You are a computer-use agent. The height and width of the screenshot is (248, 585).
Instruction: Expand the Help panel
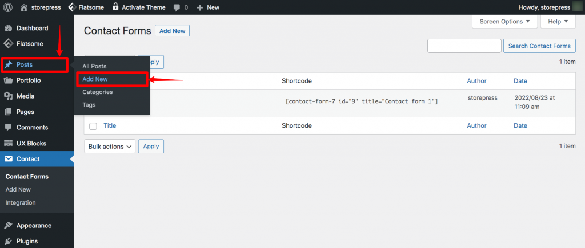pos(558,21)
